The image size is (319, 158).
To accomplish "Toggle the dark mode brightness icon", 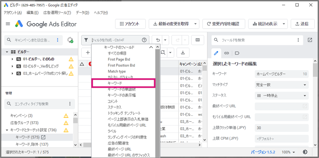I will 305,152.
